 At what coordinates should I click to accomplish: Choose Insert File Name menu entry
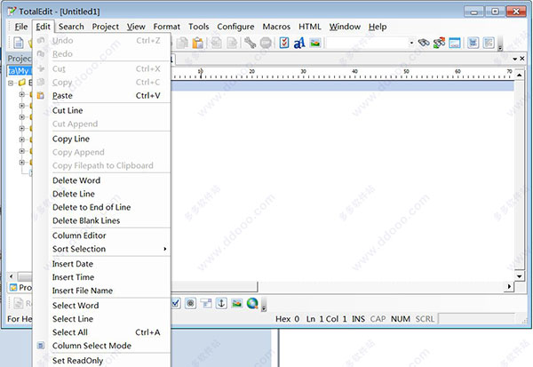[x=102, y=291]
